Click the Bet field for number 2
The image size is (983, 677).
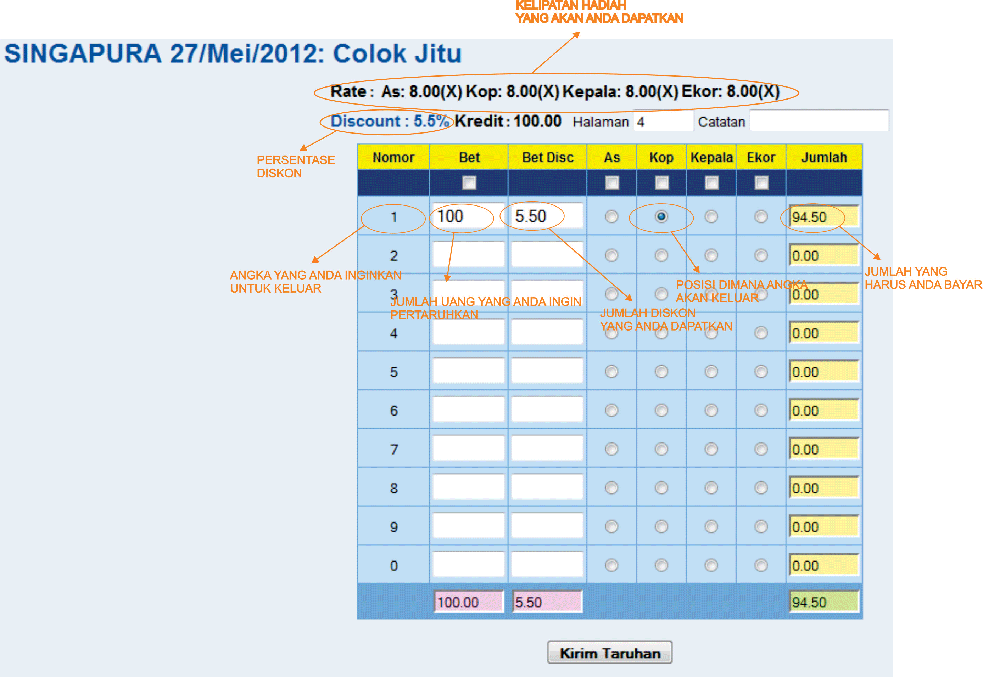tap(469, 254)
